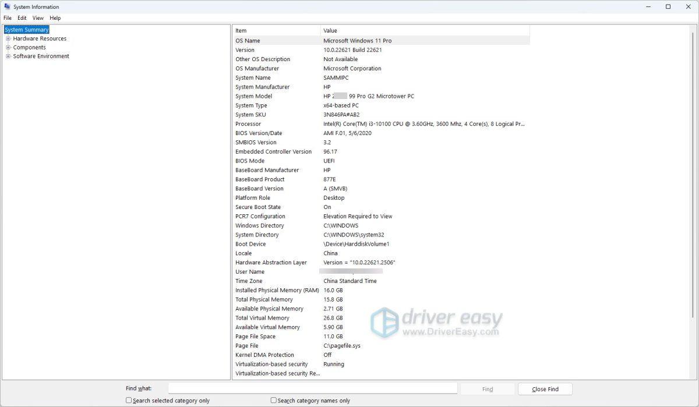Open the View menu
Viewport: 699px width, 407px height.
pyautogui.click(x=38, y=18)
